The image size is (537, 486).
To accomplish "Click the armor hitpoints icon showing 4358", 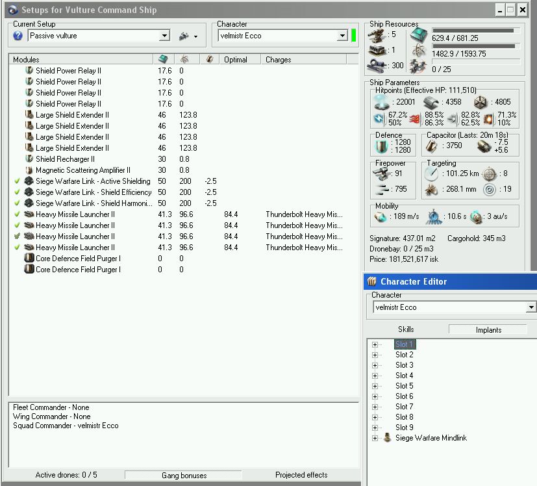I will coord(431,102).
